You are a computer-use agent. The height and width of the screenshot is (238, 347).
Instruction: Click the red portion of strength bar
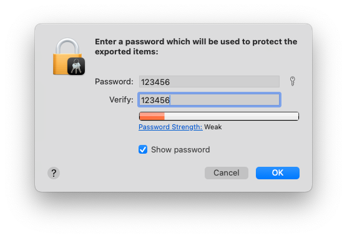(152, 116)
